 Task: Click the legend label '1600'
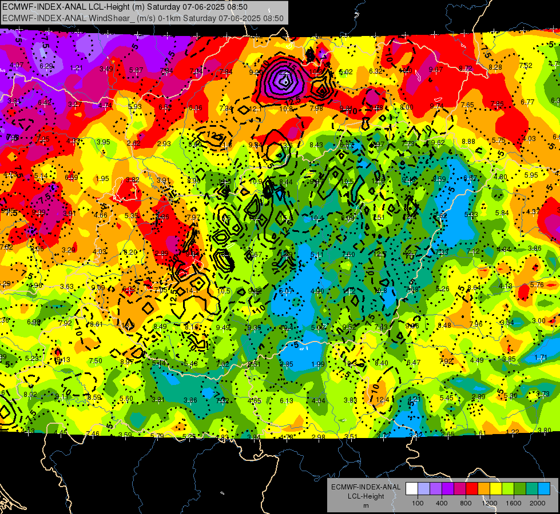pyautogui.click(x=514, y=503)
